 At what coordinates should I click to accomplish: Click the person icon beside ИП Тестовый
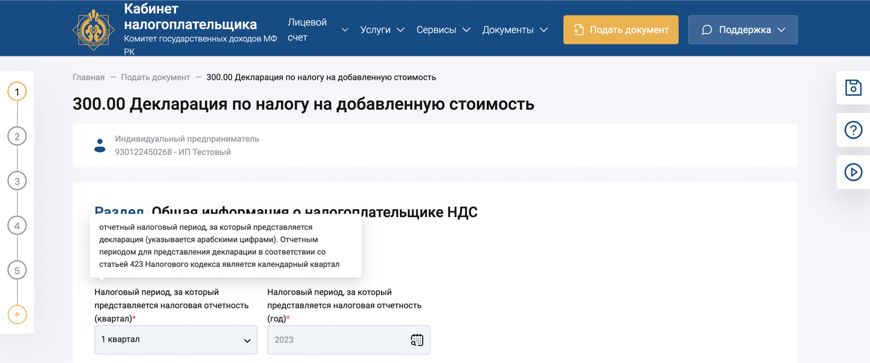point(100,145)
